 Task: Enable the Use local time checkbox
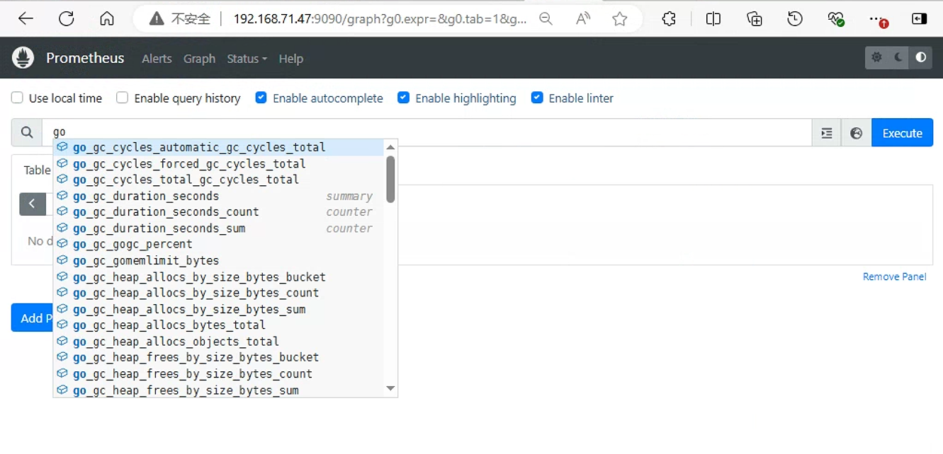[x=17, y=98]
